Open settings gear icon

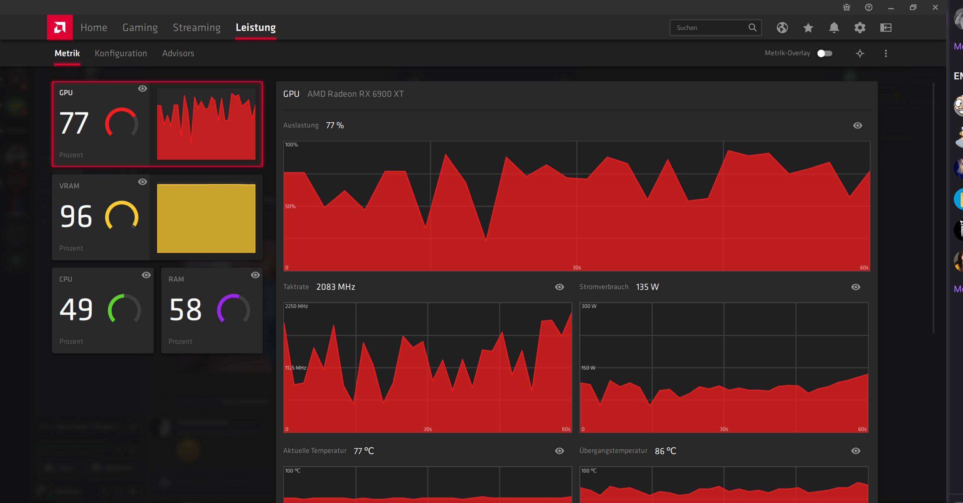[x=860, y=28]
